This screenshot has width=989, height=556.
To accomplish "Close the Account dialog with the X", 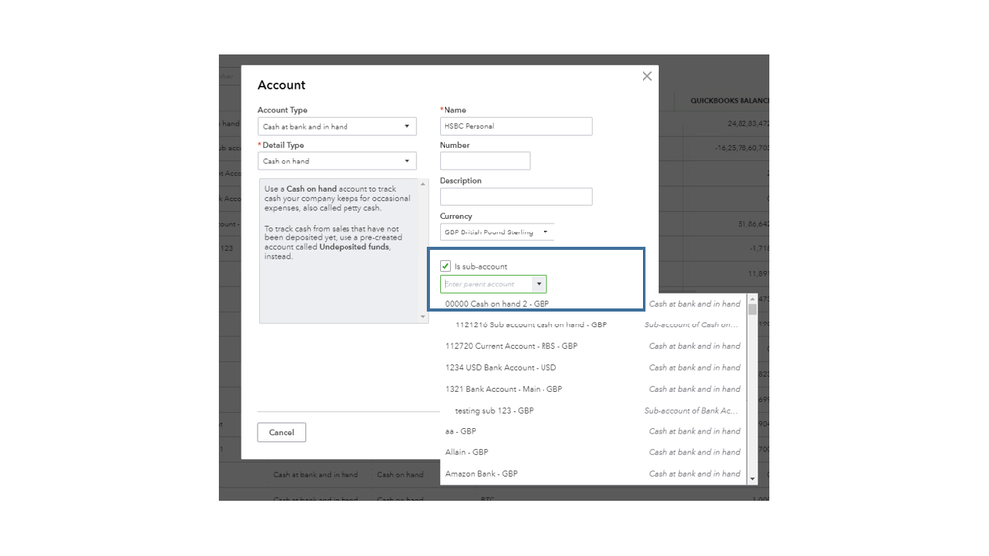I will (x=647, y=76).
